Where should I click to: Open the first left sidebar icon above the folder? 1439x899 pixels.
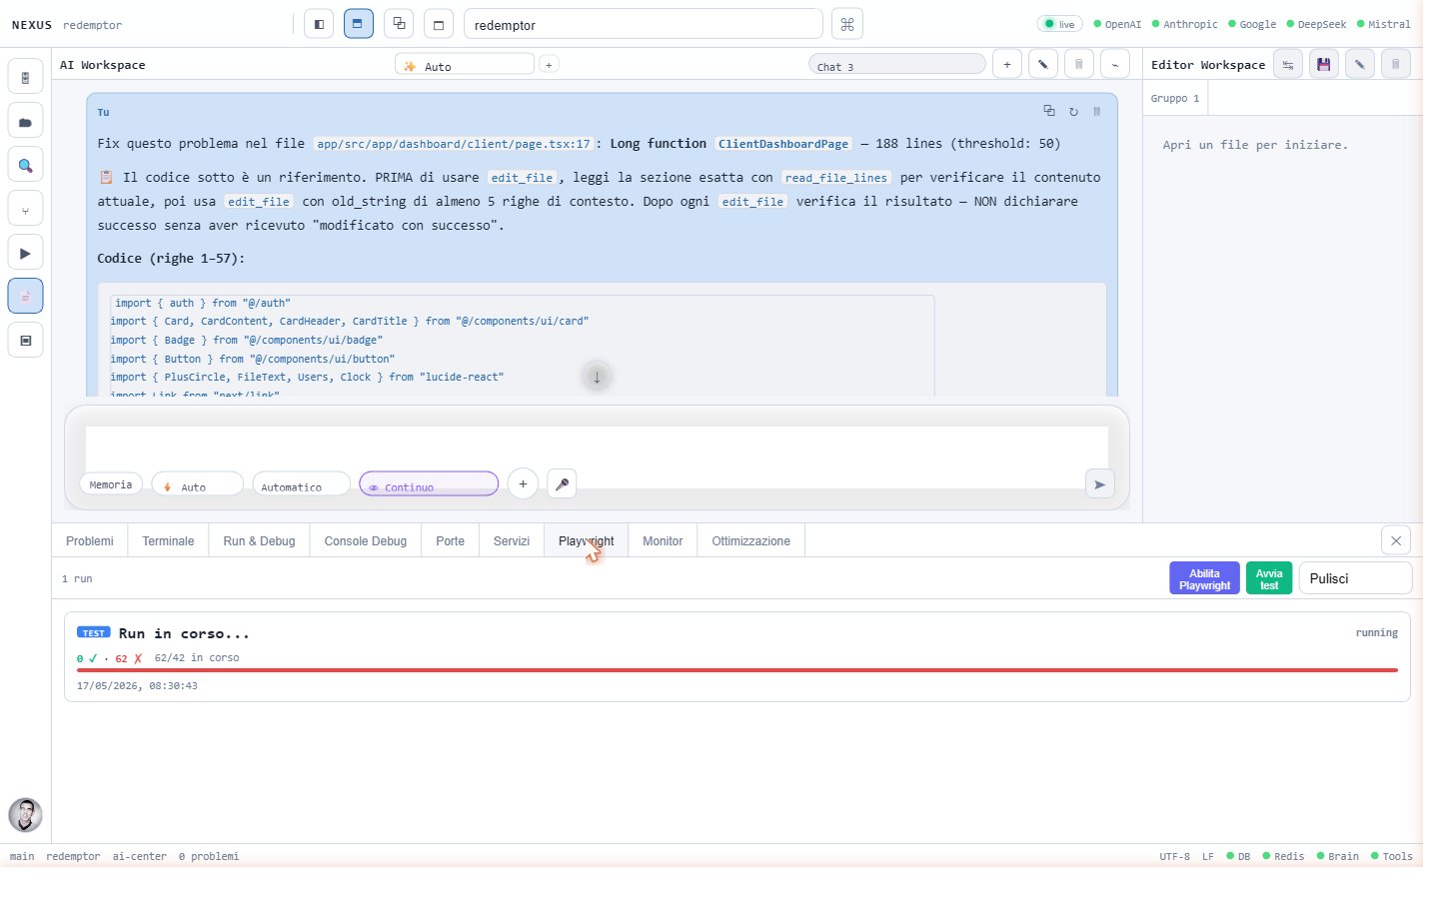pyautogui.click(x=25, y=78)
